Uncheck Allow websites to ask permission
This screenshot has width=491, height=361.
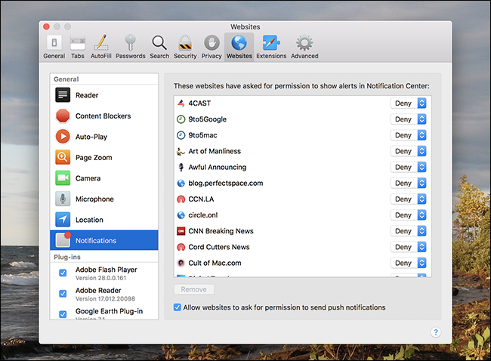[178, 307]
